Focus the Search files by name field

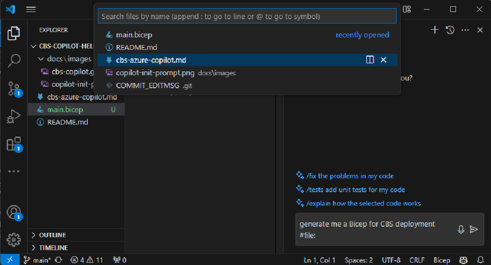click(x=247, y=16)
